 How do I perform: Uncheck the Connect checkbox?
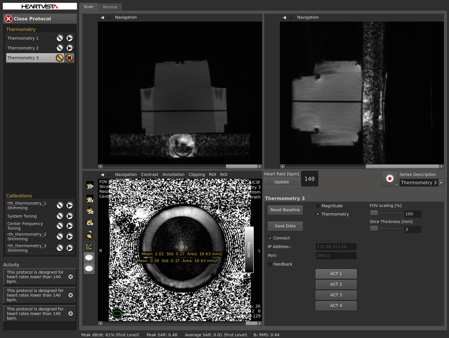(x=270, y=238)
